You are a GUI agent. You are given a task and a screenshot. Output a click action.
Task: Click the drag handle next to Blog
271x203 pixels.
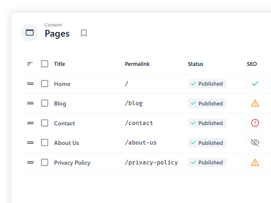click(x=30, y=103)
